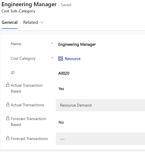The image size is (145, 152).
Task: Click the red asterisk next to Cost Category
Action: click(x=52, y=58)
